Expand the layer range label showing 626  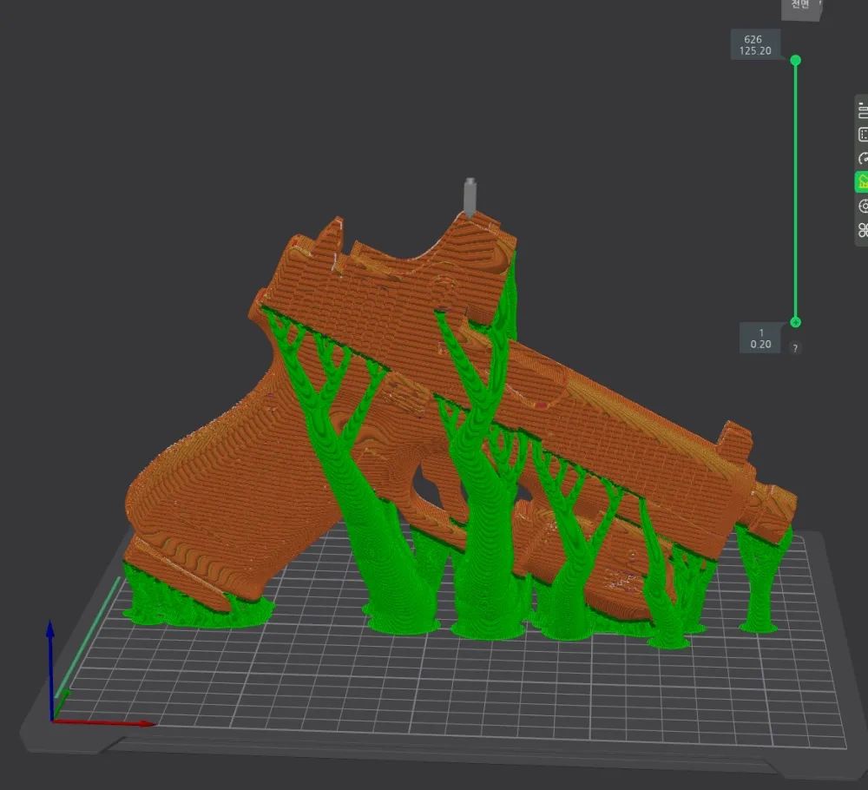pos(753,44)
